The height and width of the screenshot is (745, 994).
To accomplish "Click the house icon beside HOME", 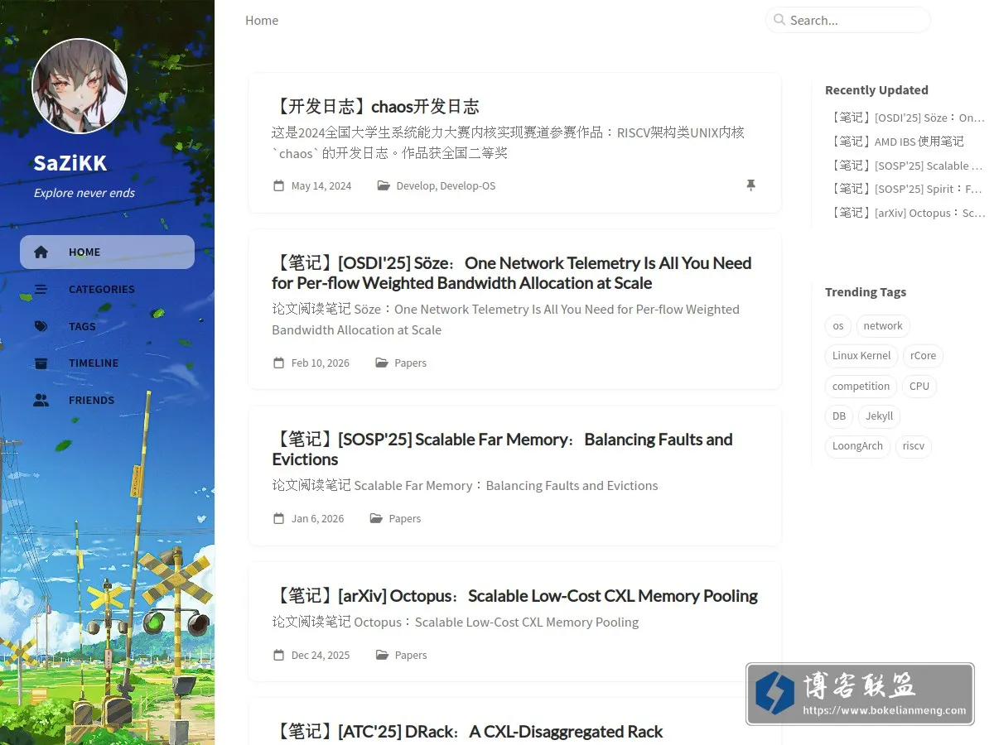I will (x=41, y=252).
